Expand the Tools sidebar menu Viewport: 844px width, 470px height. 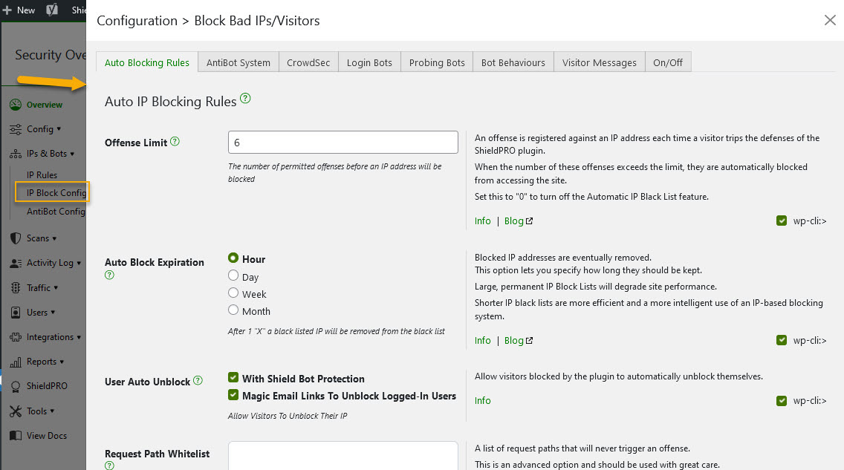pyautogui.click(x=40, y=411)
